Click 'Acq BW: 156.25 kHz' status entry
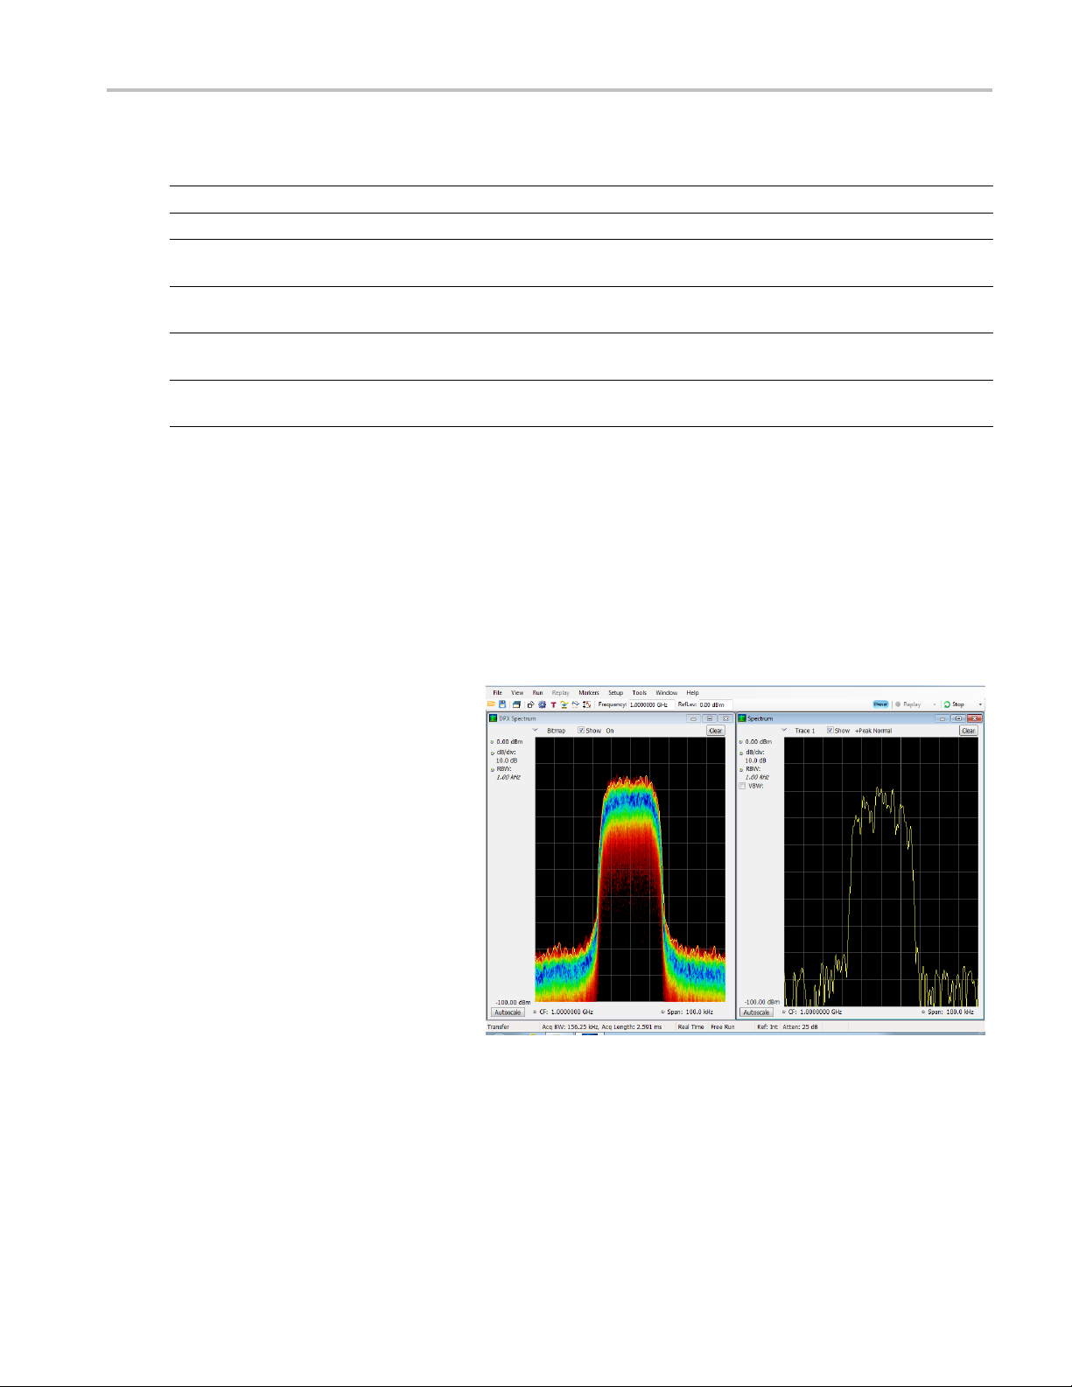Image resolution: width=1072 pixels, height=1387 pixels. point(570,1027)
